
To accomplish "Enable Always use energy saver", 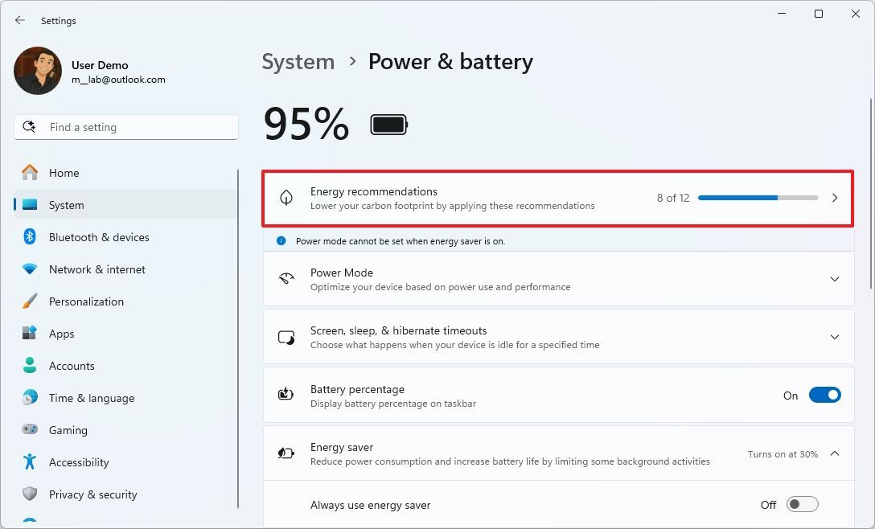I will (801, 504).
